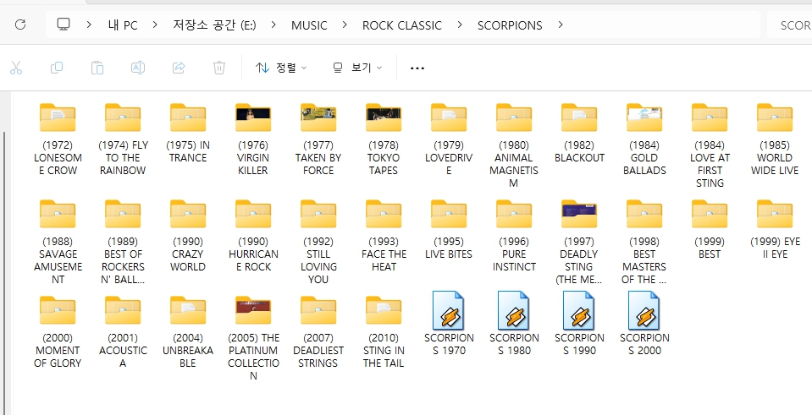The image size is (812, 415).
Task: Select the (2007) DEADLIEST STRINGS folder
Action: click(x=318, y=331)
